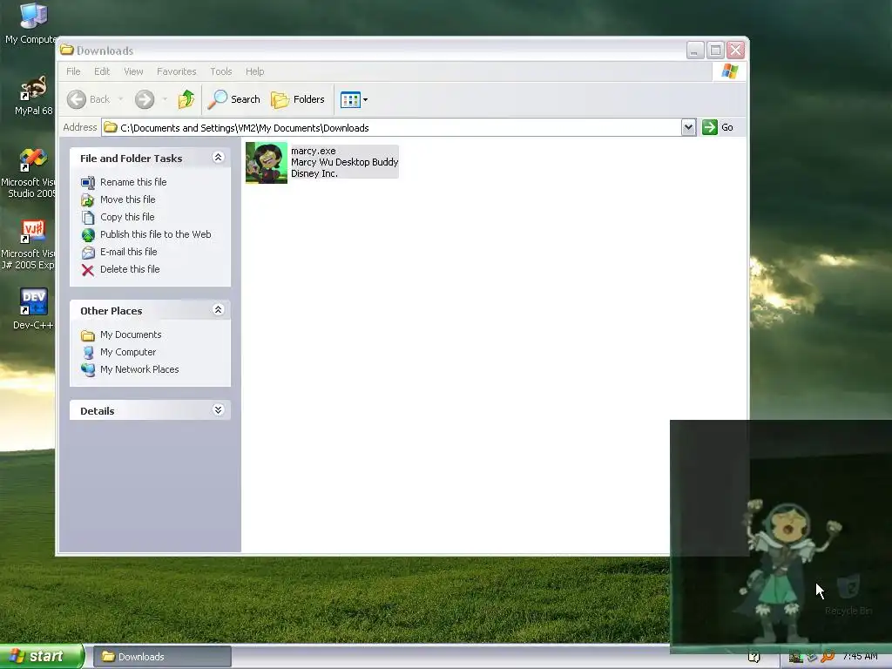Viewport: 892px width, 669px height.
Task: Click the folder icon in Address bar
Action: (x=111, y=127)
